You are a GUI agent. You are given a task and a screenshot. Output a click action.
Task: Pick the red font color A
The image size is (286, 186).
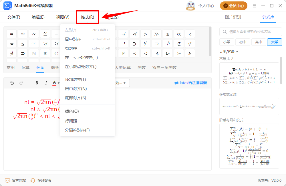click(x=54, y=83)
